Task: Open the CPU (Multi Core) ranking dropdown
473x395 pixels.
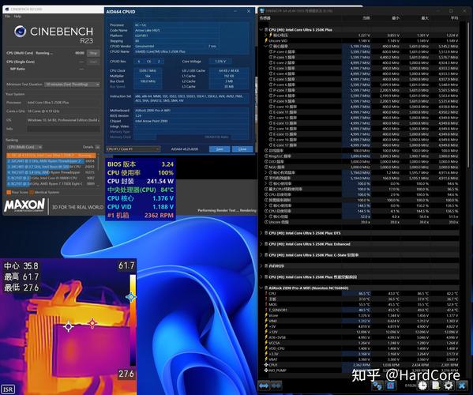Action: [24, 147]
